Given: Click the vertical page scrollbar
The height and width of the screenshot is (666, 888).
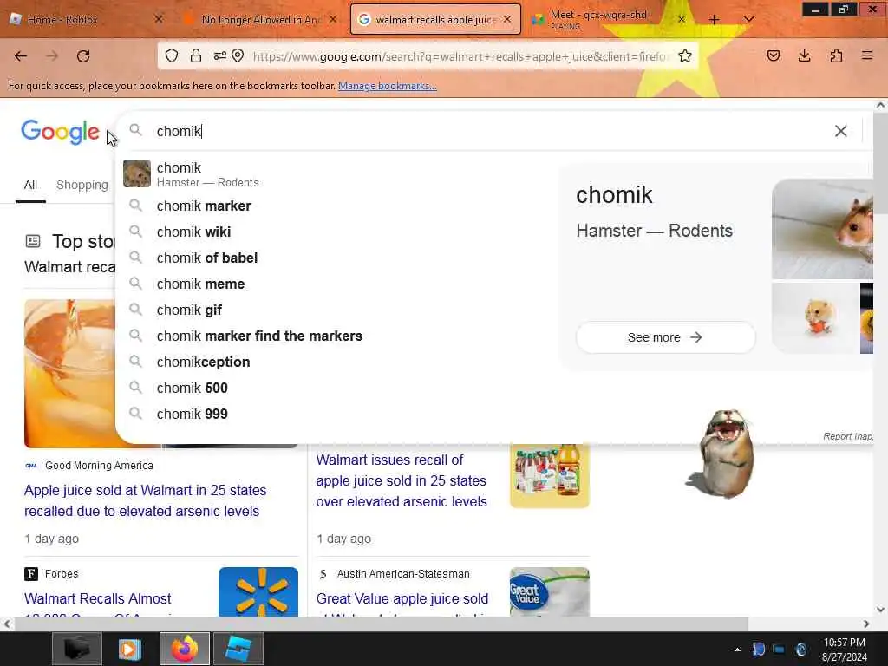Looking at the screenshot, I should (880, 164).
